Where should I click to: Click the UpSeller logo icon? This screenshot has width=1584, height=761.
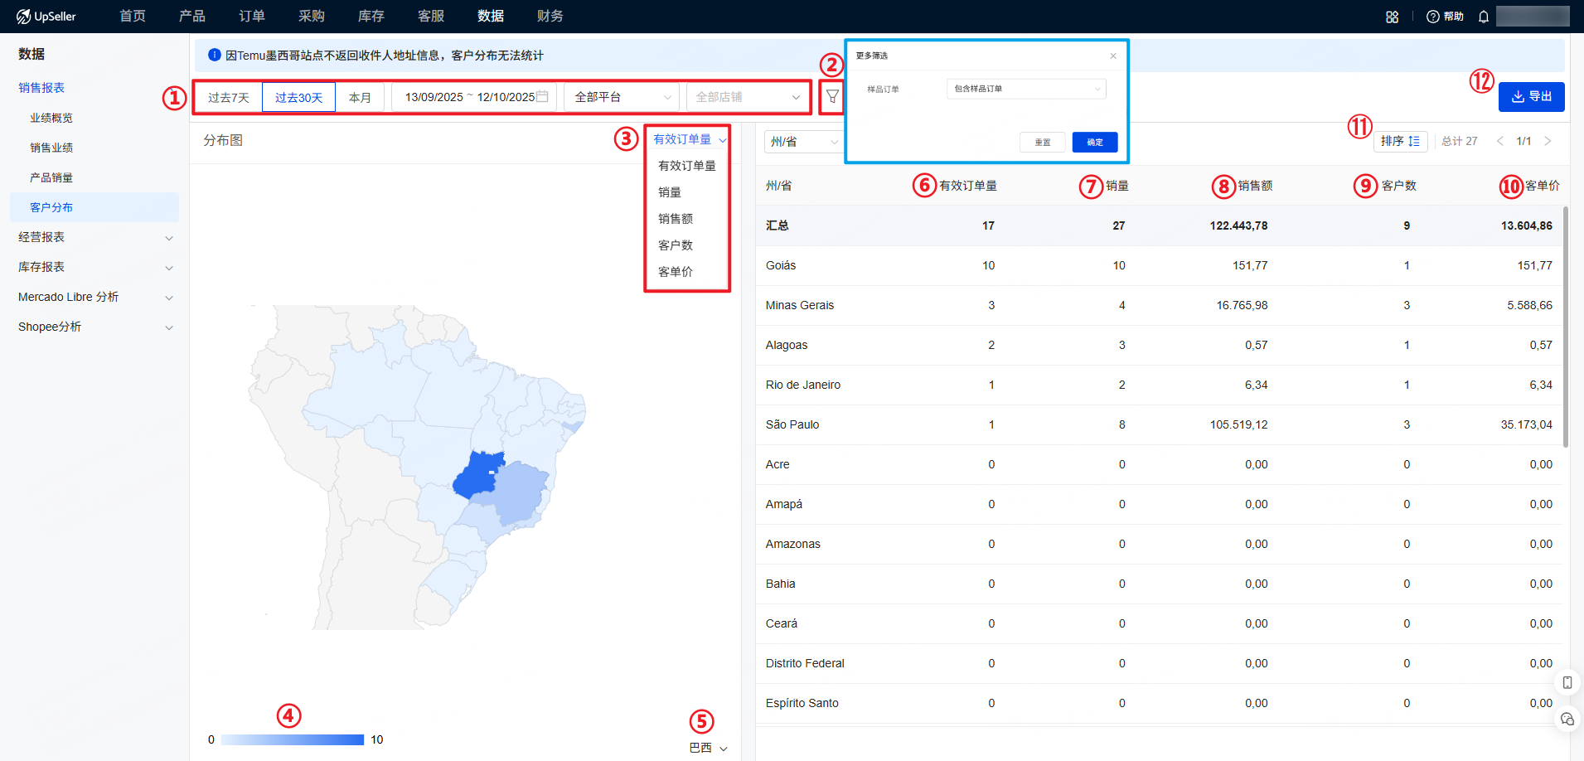click(23, 17)
